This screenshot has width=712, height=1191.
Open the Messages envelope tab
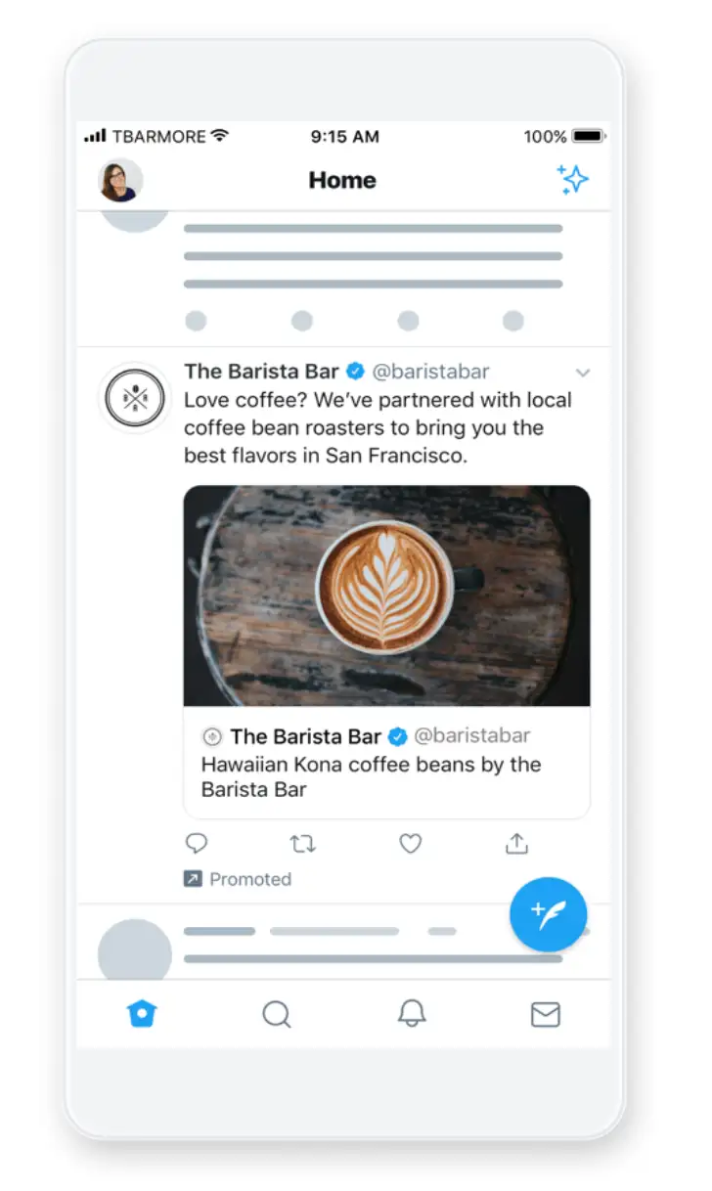(546, 1015)
